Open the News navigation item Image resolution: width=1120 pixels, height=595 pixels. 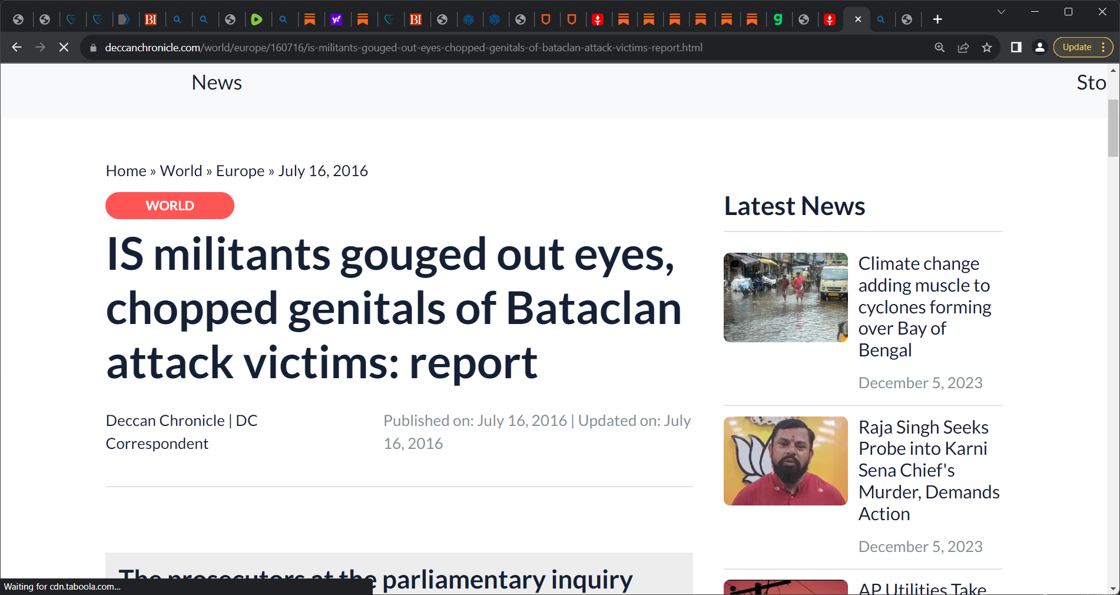pyautogui.click(x=217, y=82)
